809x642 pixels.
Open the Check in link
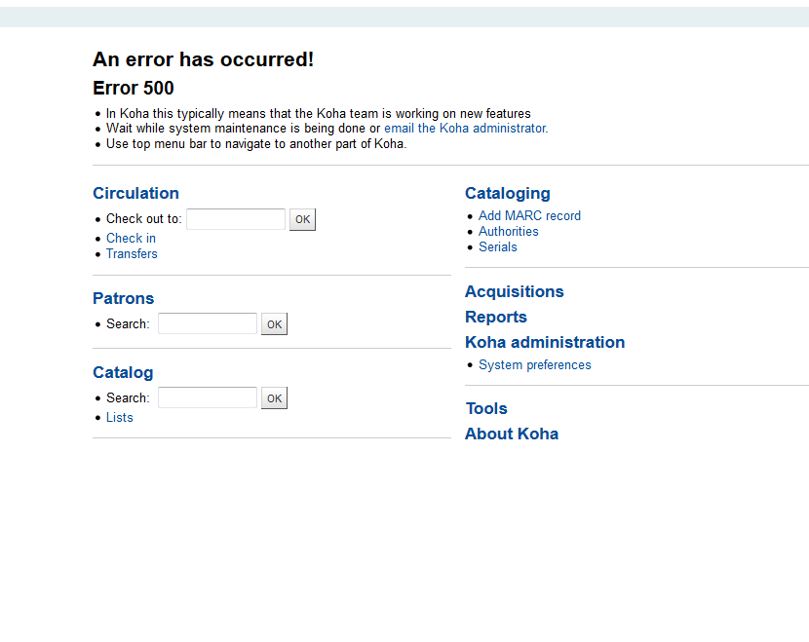[x=131, y=239]
